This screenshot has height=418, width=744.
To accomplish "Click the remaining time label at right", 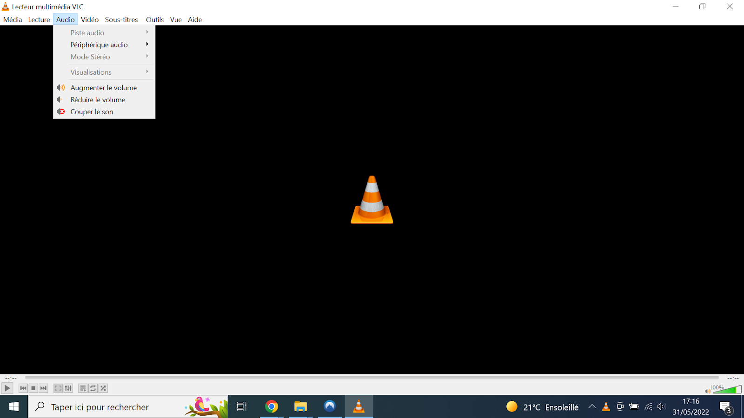I will (x=733, y=378).
